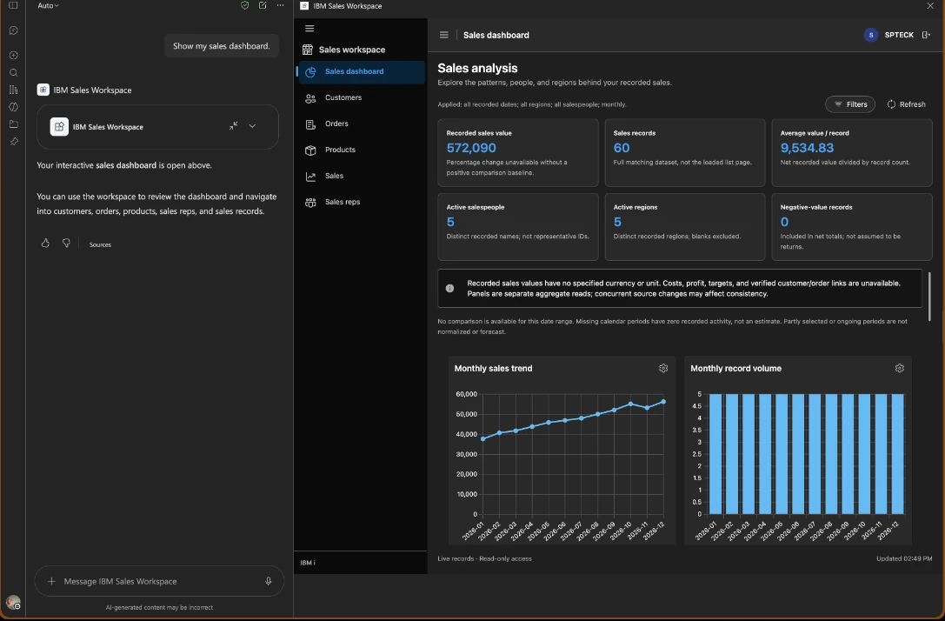Open the user avatar at bottom of left rail
The height and width of the screenshot is (621, 945).
(x=13, y=603)
